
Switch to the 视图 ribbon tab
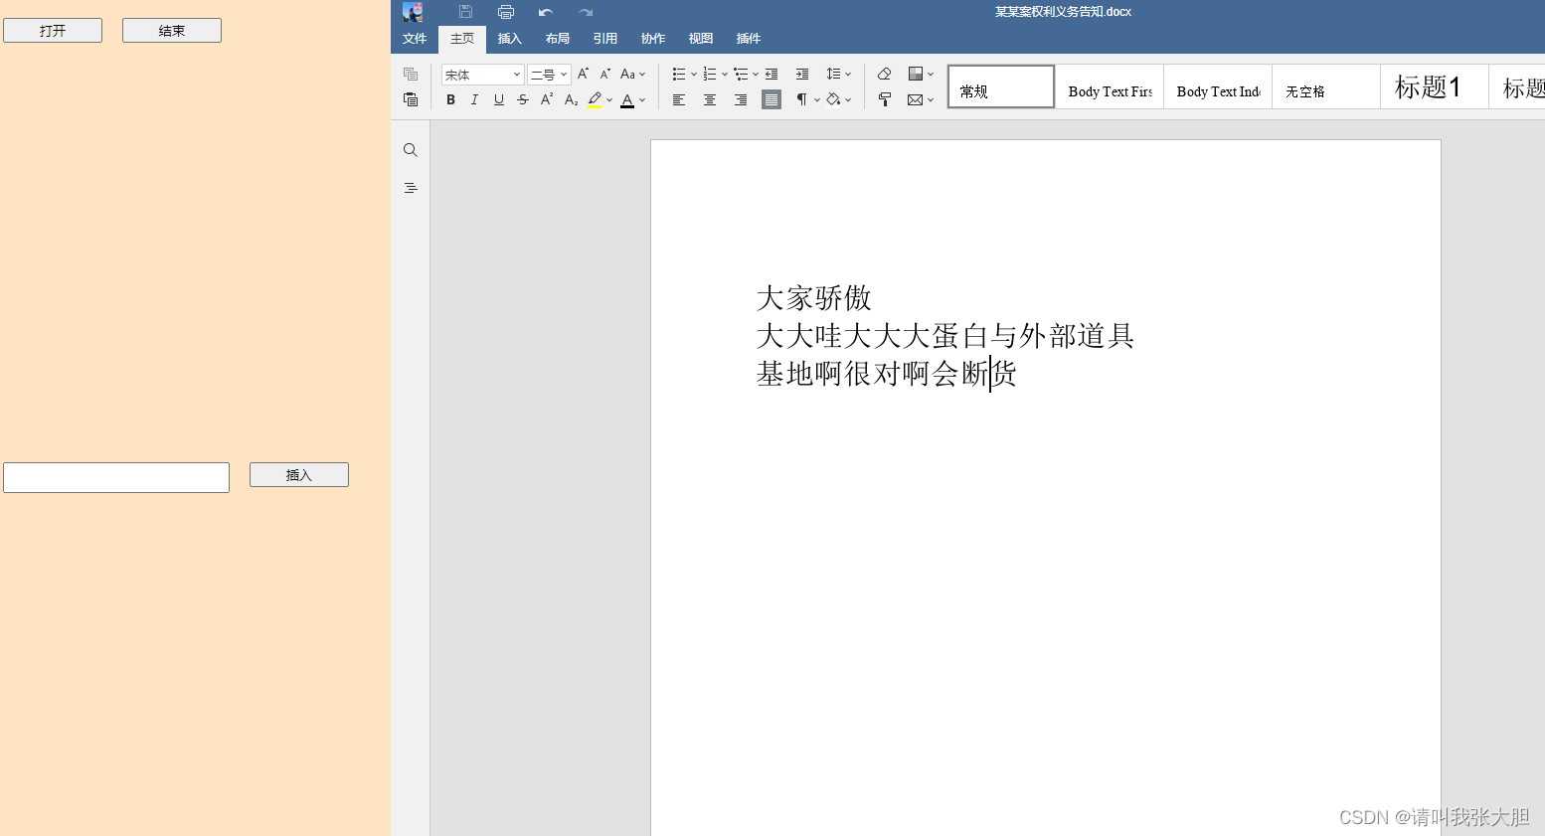click(x=700, y=39)
